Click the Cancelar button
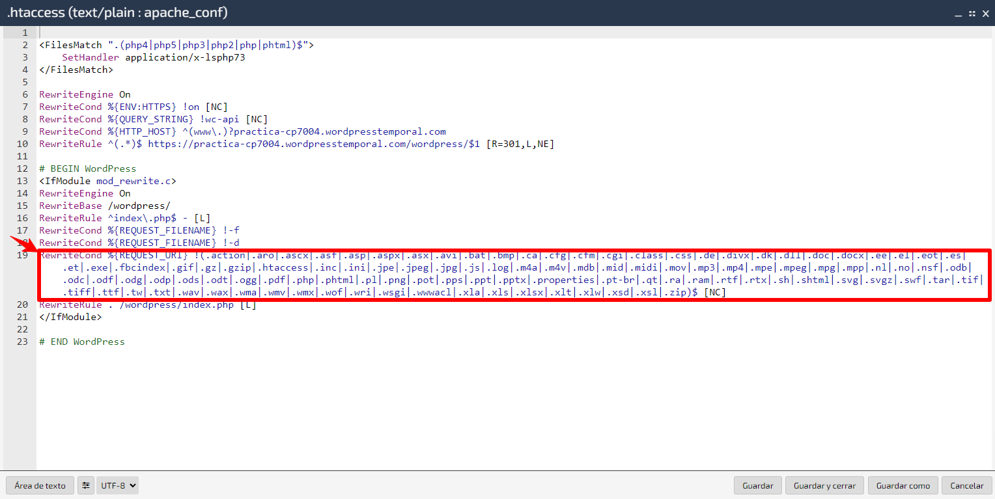Image resolution: width=995 pixels, height=499 pixels. pos(967,485)
